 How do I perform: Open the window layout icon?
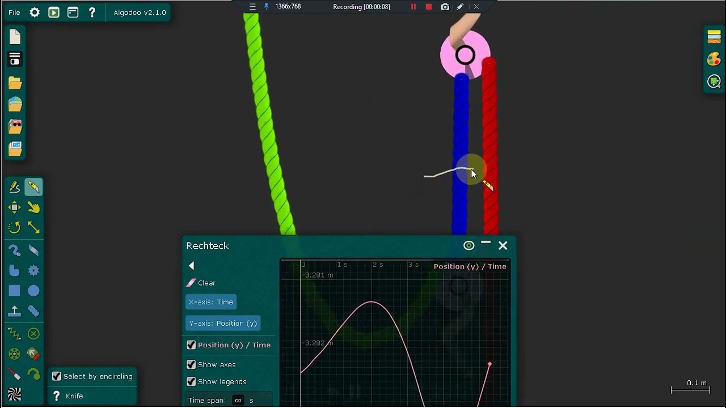point(73,12)
